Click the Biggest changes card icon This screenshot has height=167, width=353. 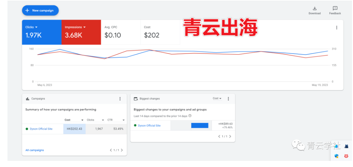136,99
